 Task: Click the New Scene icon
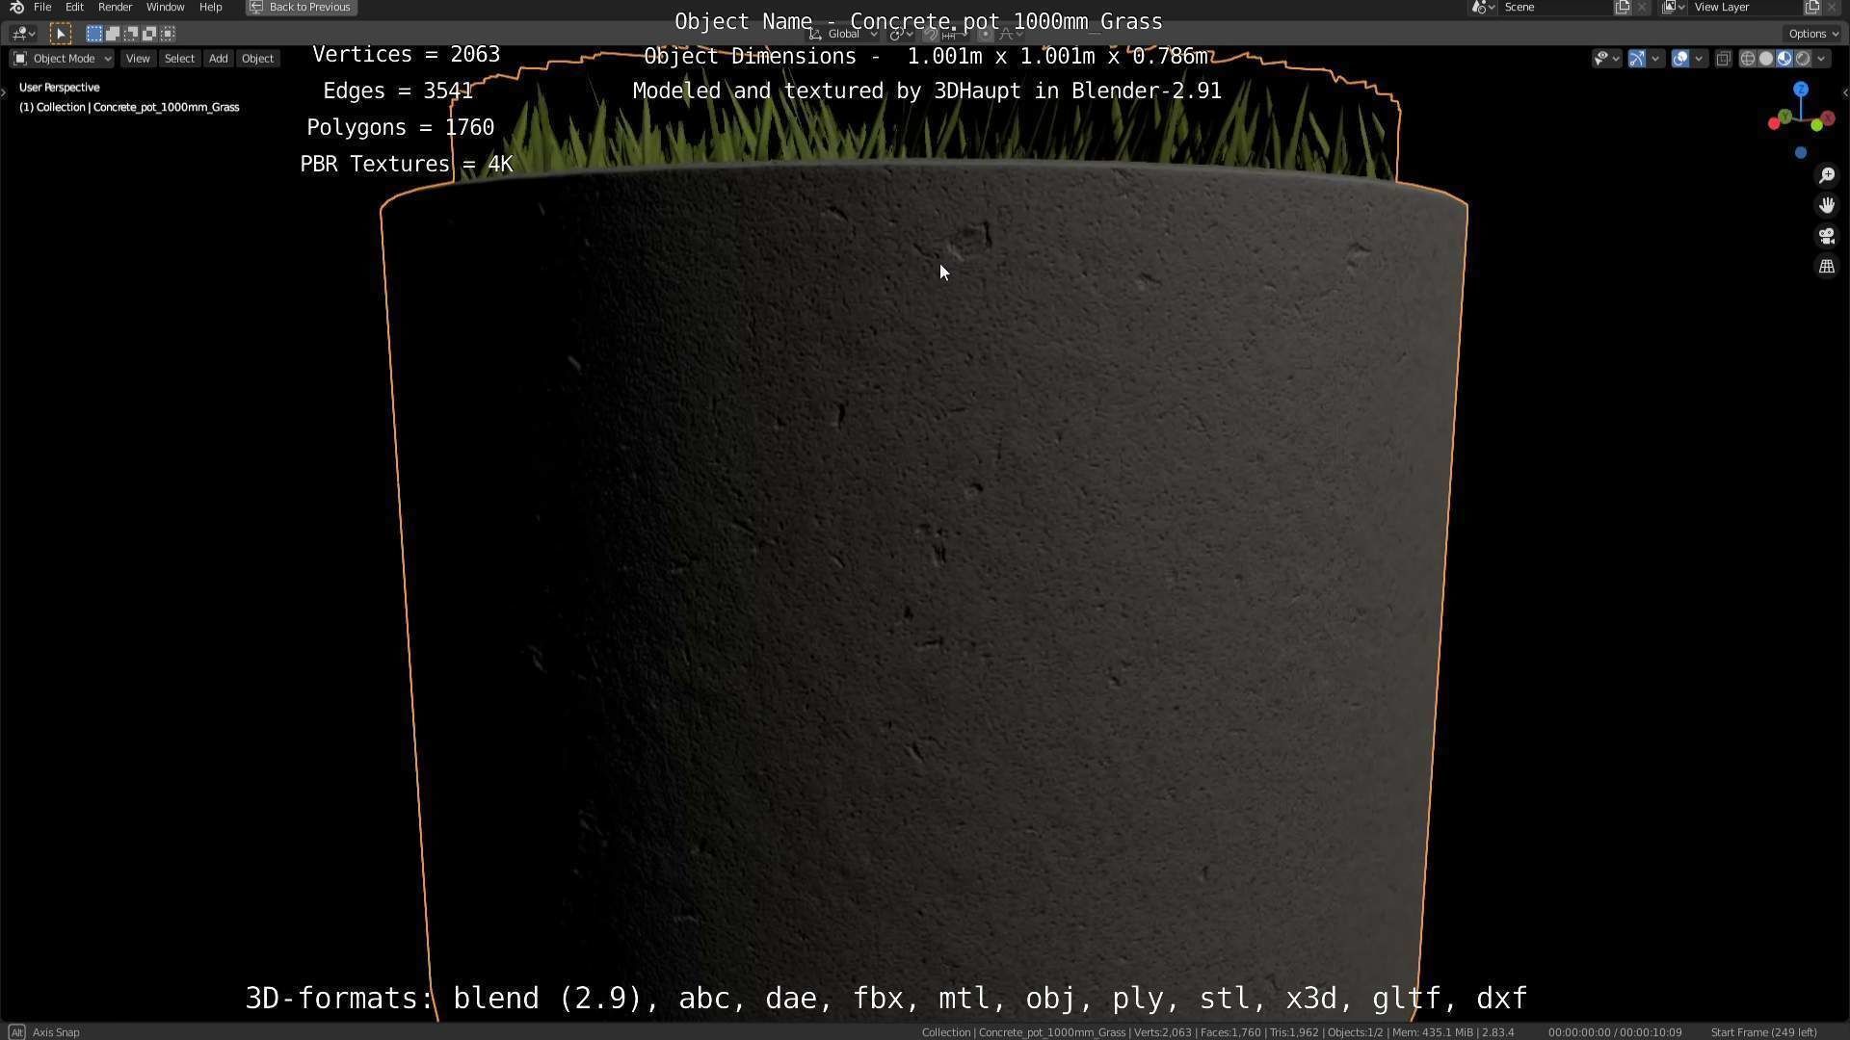1623,7
